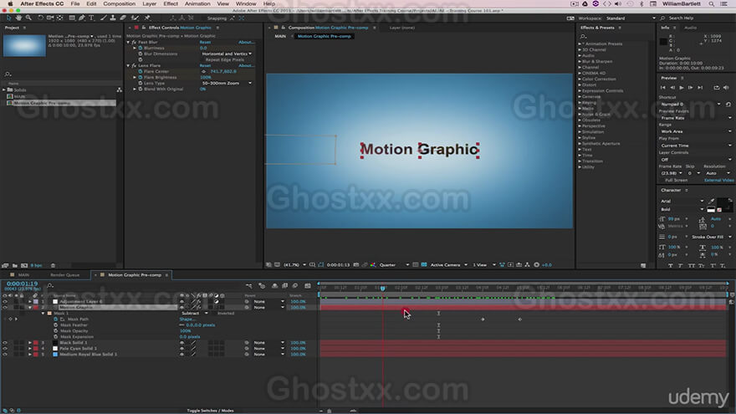
Task: Open the Workspace Standard dropdown
Action: 631,18
